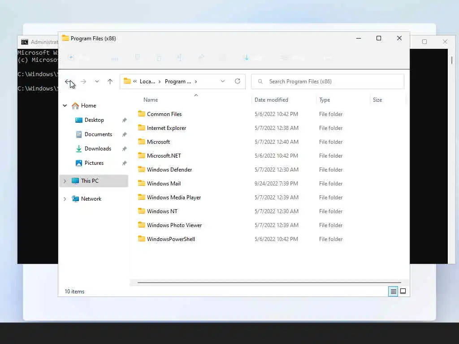Click the Microsoft folder icon
The width and height of the screenshot is (459, 344).
[x=142, y=142]
